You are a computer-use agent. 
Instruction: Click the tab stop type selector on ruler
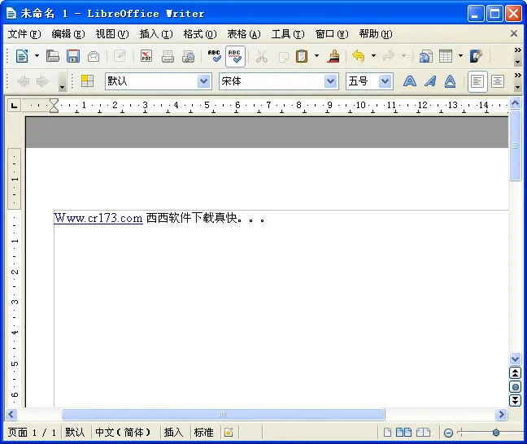coord(14,106)
